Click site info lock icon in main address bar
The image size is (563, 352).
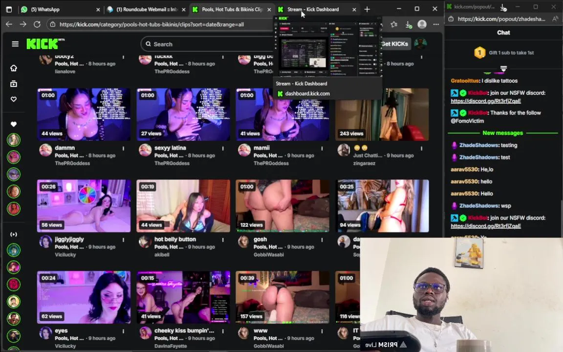pos(53,24)
